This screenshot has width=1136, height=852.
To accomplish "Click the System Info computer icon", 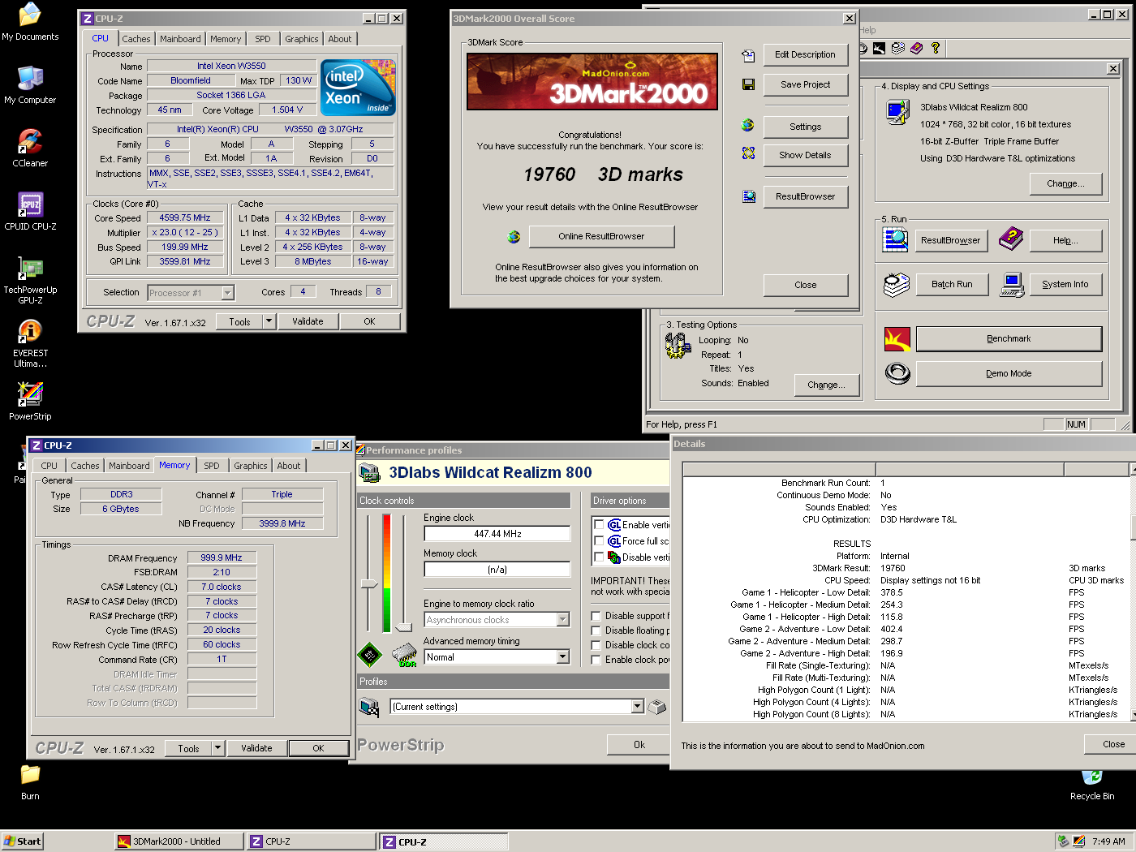I will 1012,285.
